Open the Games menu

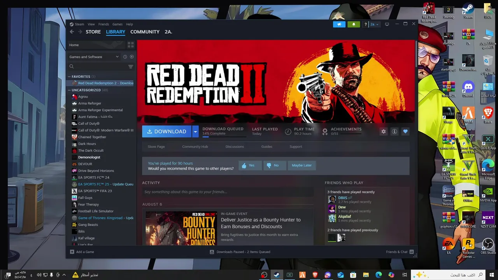pyautogui.click(x=117, y=24)
